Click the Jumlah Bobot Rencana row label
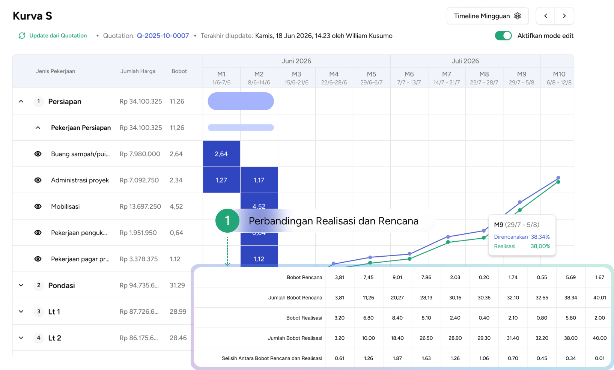The height and width of the screenshot is (370, 614). 295,298
